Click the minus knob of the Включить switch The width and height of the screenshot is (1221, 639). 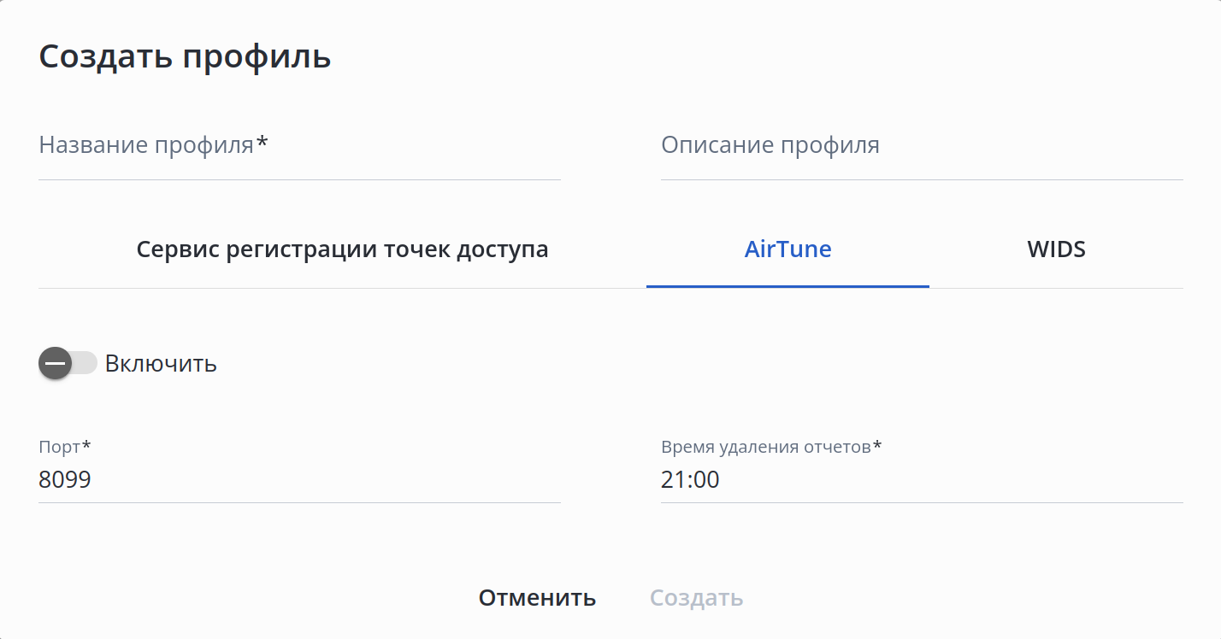(56, 364)
